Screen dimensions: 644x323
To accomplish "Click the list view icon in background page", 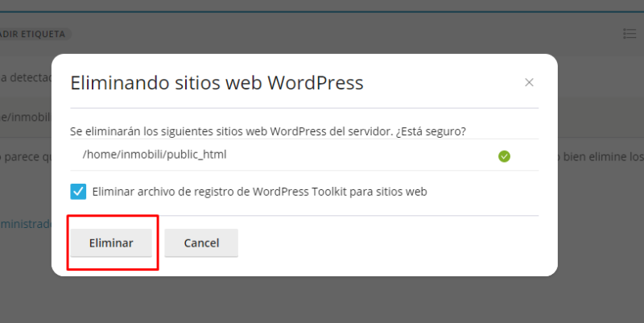I will pos(630,34).
